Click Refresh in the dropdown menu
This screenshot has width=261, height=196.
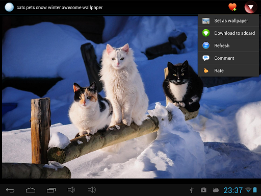click(228, 45)
